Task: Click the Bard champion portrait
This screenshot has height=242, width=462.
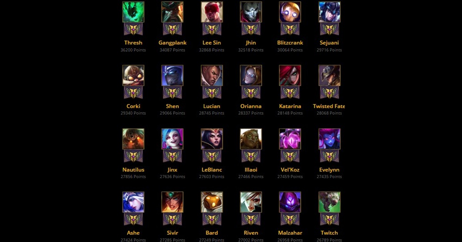Action: (212, 202)
